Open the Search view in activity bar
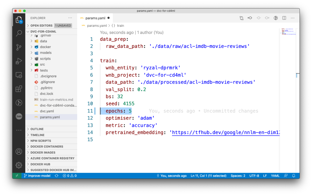 tap(19, 33)
